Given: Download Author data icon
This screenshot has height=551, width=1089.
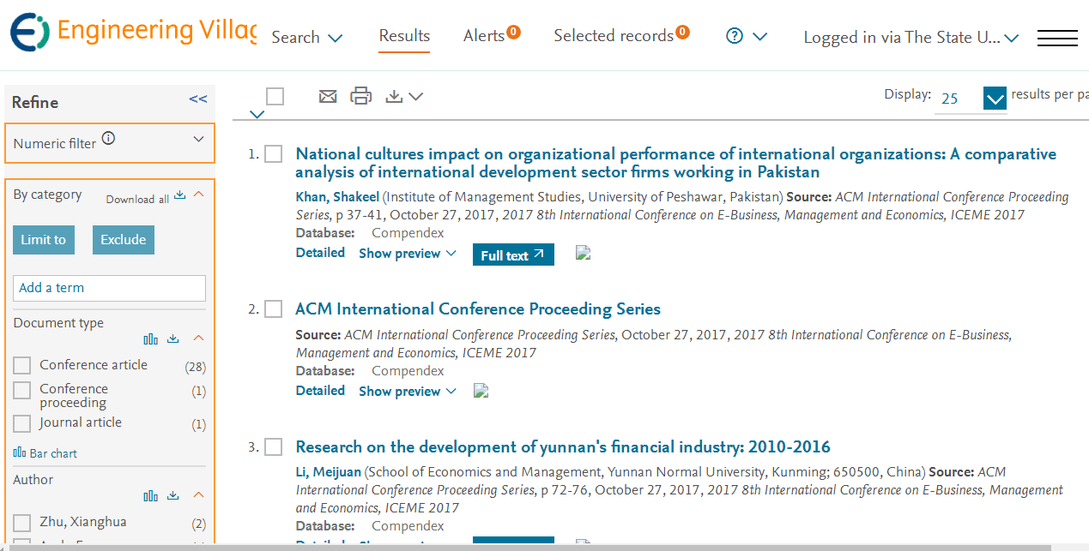Looking at the screenshot, I should 173,495.
